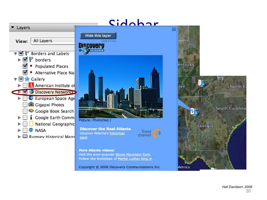This screenshot has height=200, width=267.
Task: Click the Google Earth Community info icon
Action: (x=31, y=117)
